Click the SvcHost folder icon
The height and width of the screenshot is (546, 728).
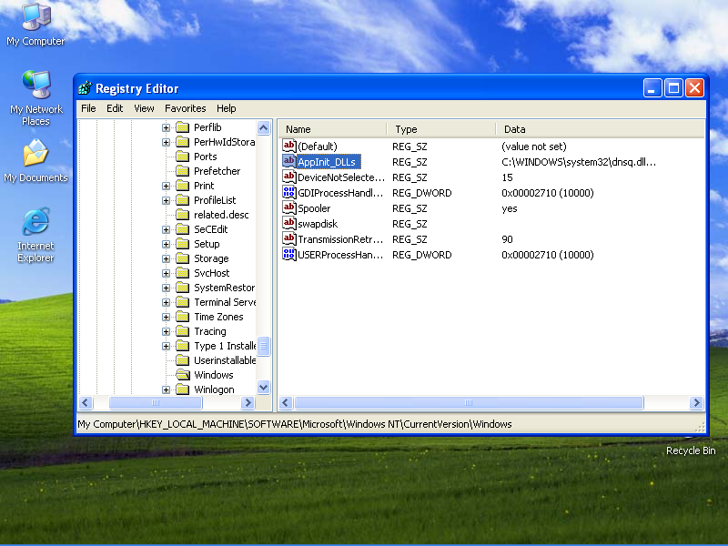click(x=183, y=273)
